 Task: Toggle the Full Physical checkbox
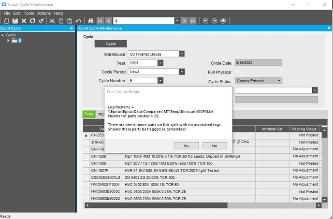pos(237,72)
